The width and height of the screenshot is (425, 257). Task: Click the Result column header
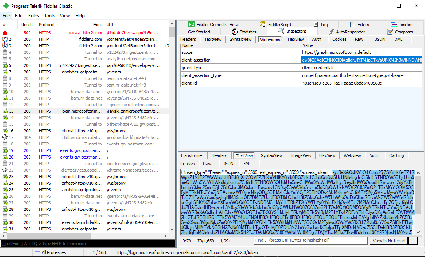[27, 25]
